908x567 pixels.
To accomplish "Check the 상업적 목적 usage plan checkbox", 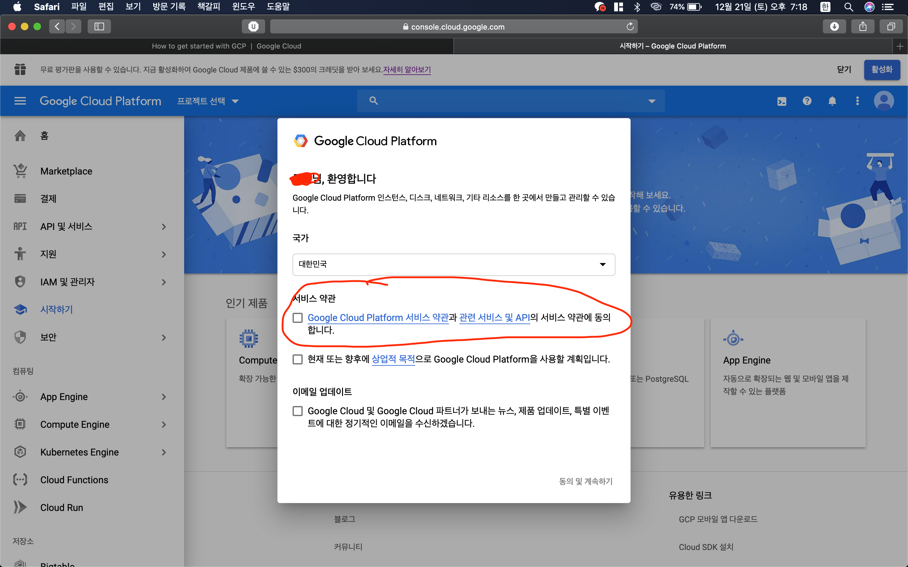I will coord(298,359).
